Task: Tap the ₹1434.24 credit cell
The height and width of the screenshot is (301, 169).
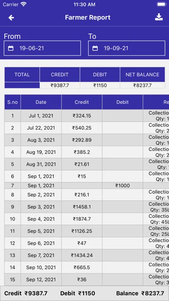Action: point(82,255)
